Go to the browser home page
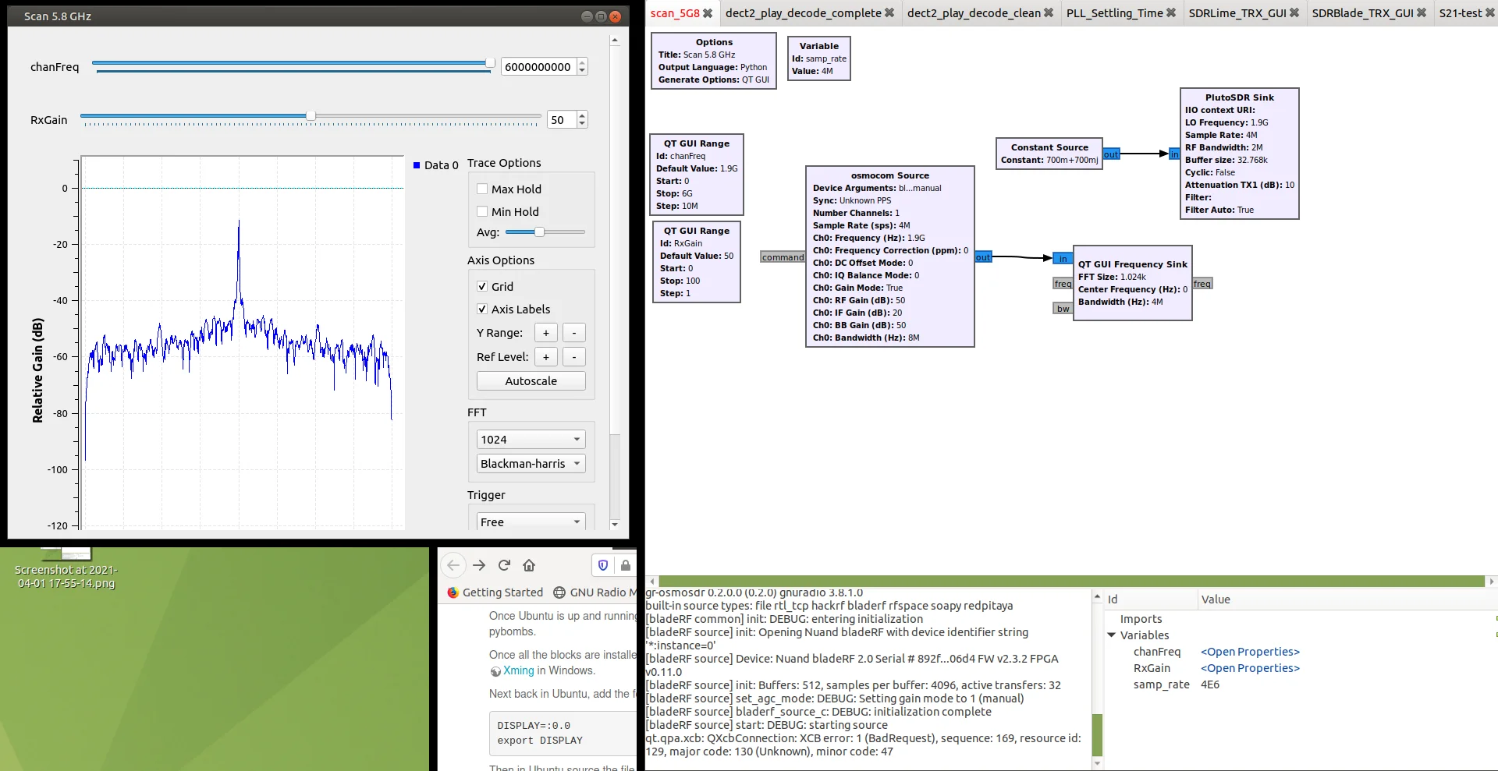1498x771 pixels. pyautogui.click(x=529, y=565)
